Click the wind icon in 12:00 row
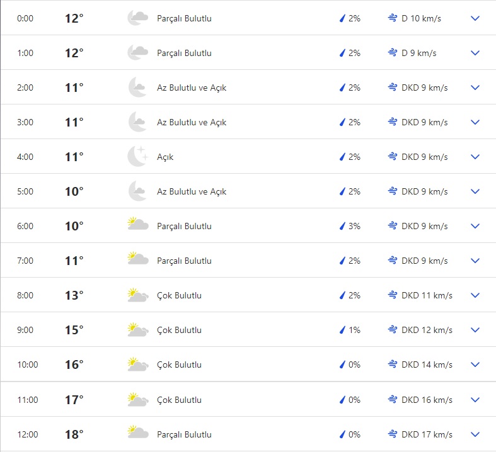The image size is (496, 452). tap(393, 434)
